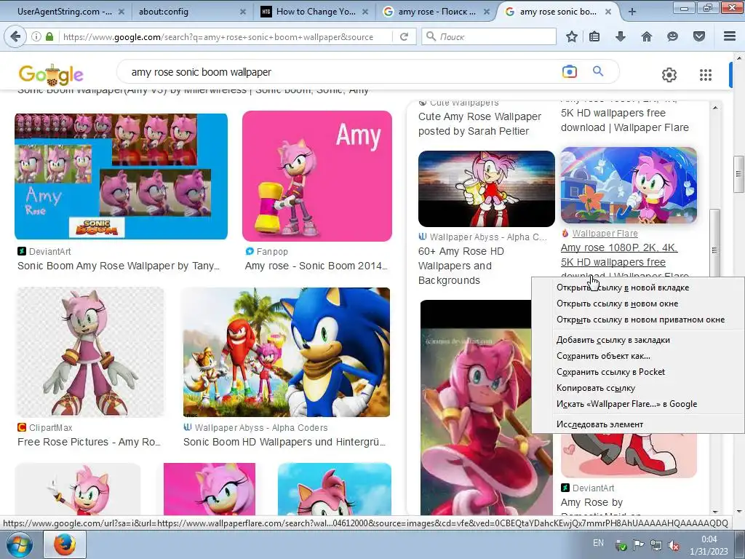Click the chat smiley toolbar icon
The image size is (745, 559).
point(672,36)
